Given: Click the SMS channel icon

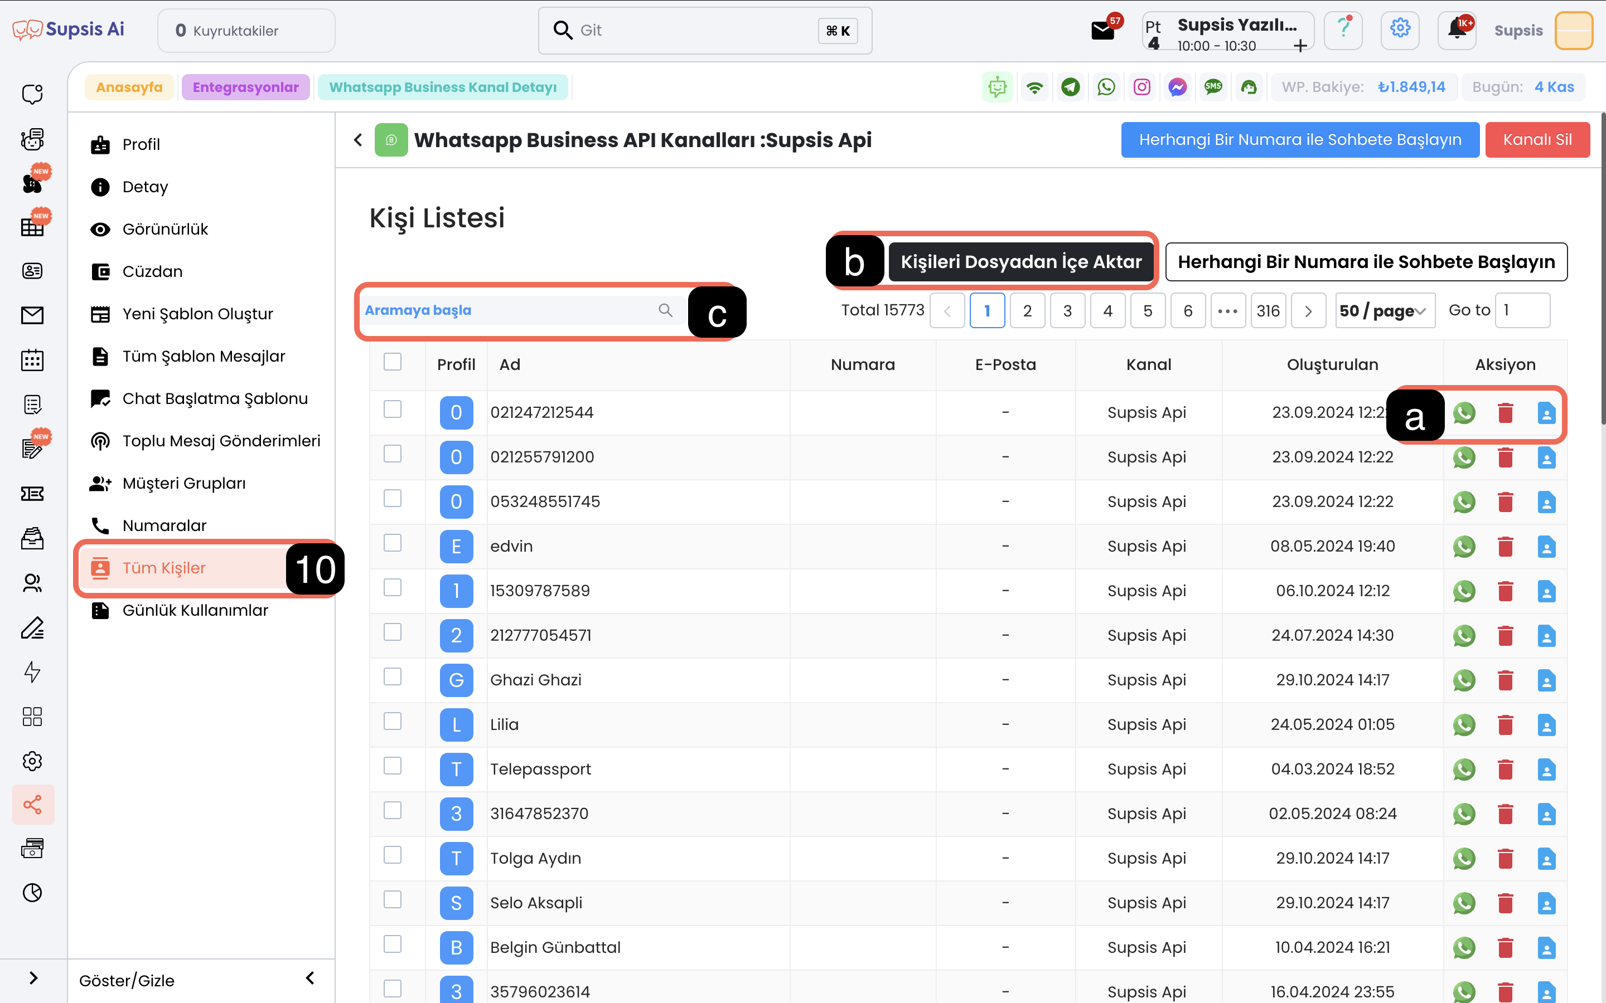Looking at the screenshot, I should [1214, 87].
